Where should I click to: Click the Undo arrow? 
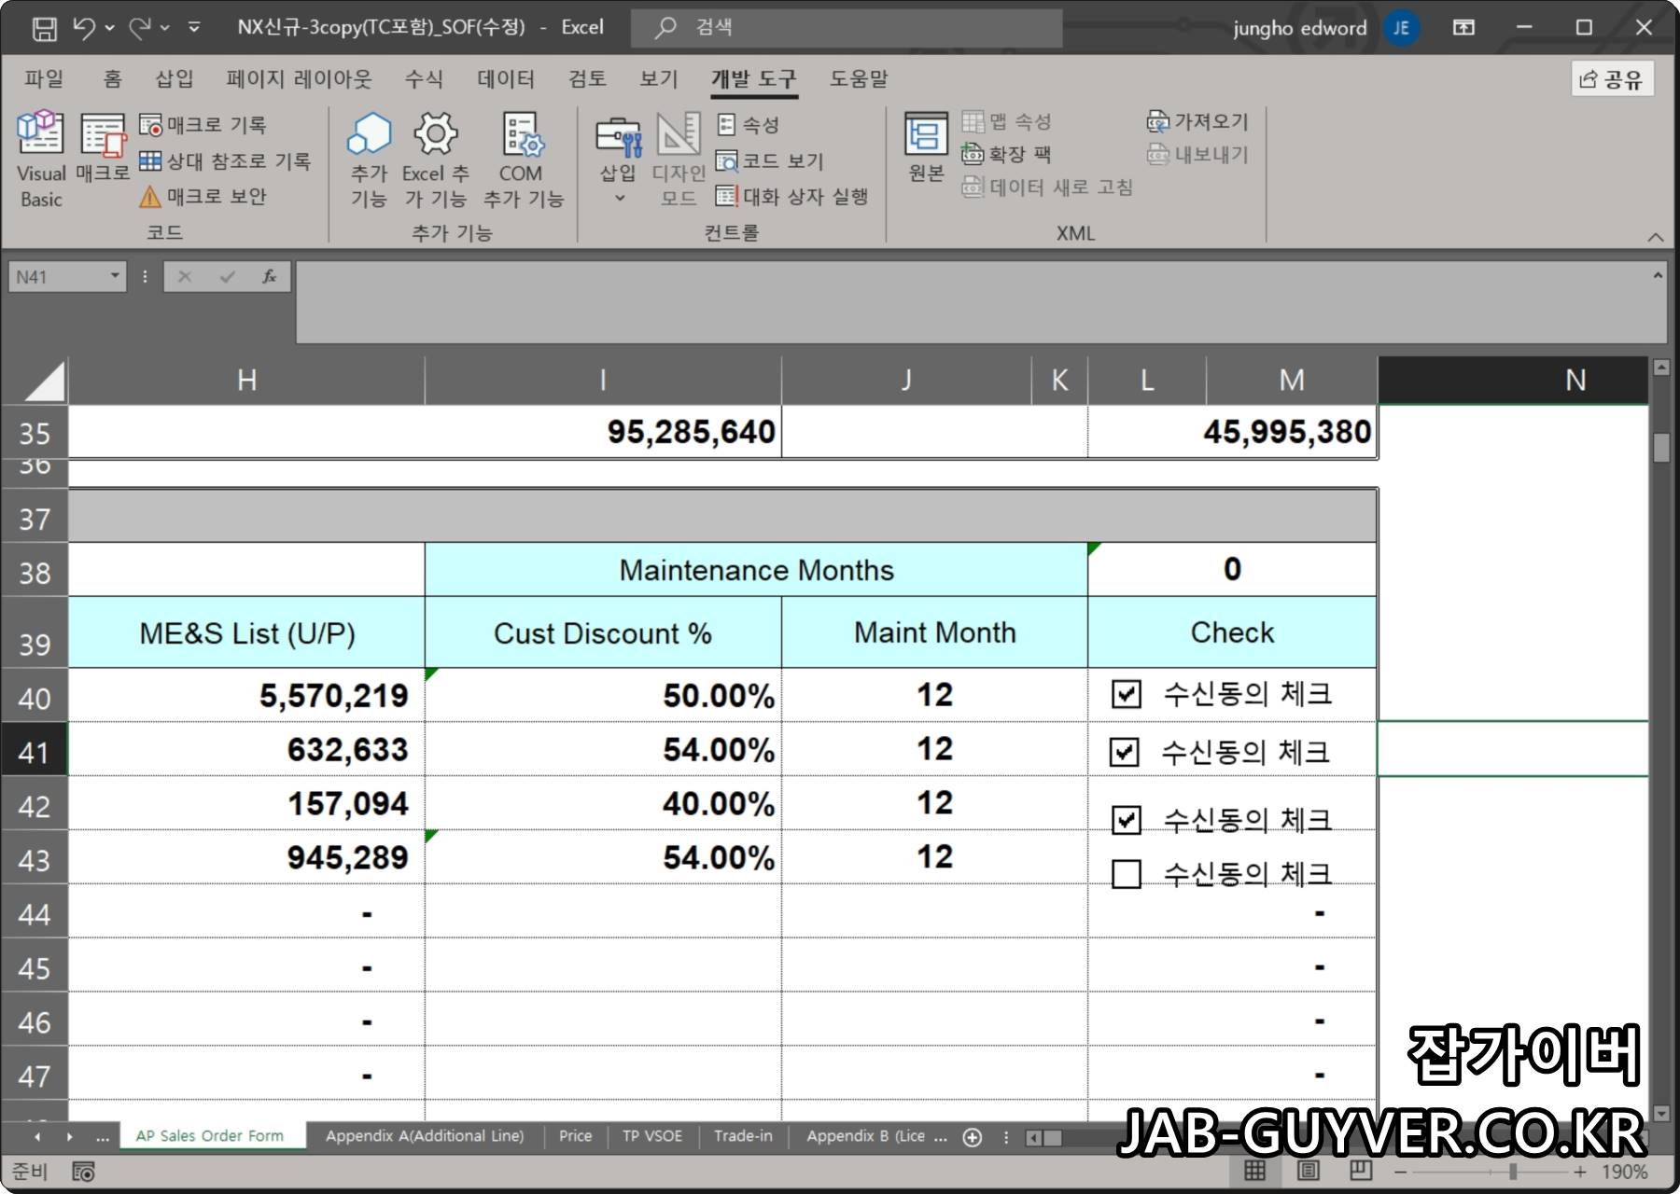(84, 28)
